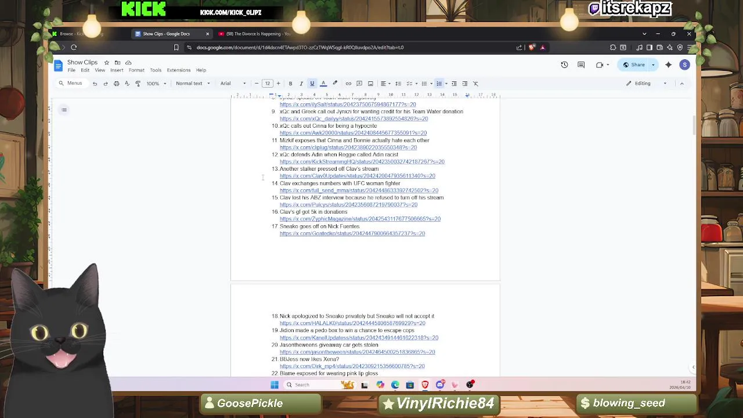
Task: Open the Google account avatar
Action: [x=685, y=65]
